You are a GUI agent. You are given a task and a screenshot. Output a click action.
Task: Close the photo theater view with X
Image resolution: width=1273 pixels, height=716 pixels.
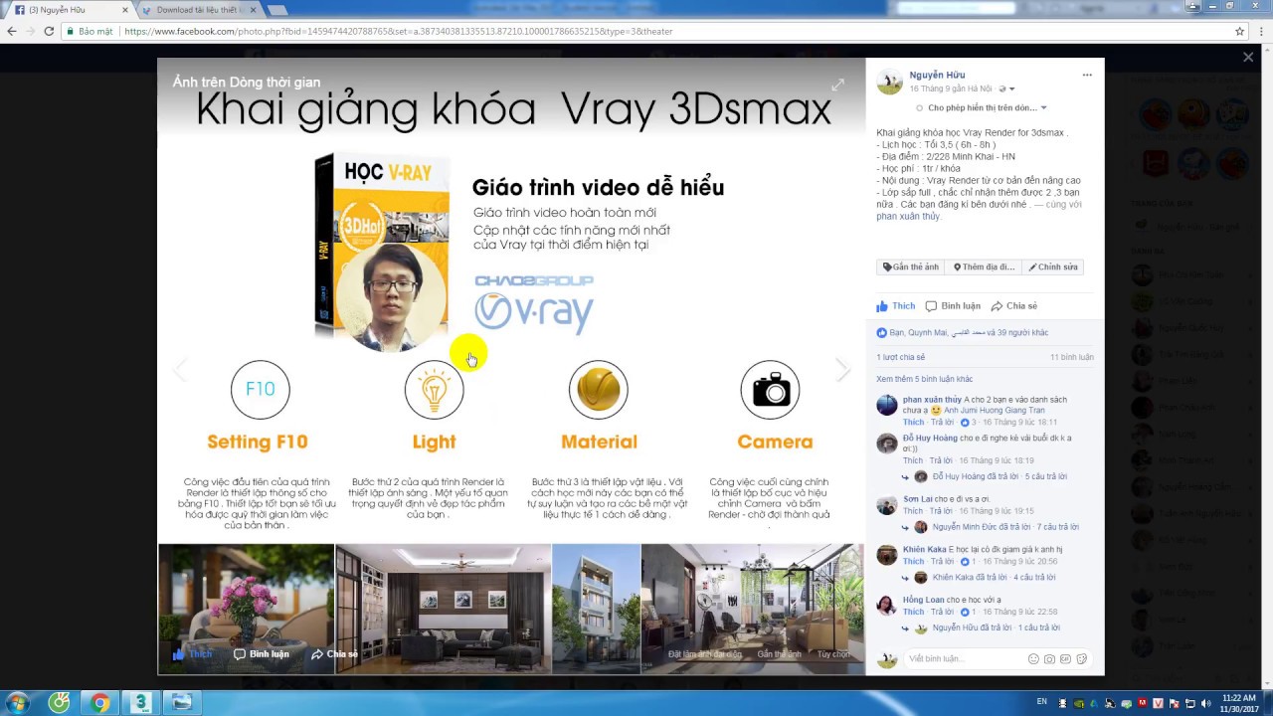click(1248, 58)
